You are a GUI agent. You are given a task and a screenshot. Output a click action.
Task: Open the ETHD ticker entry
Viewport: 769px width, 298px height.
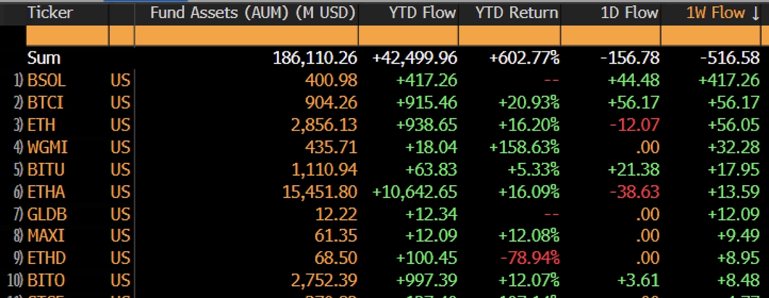click(x=47, y=258)
